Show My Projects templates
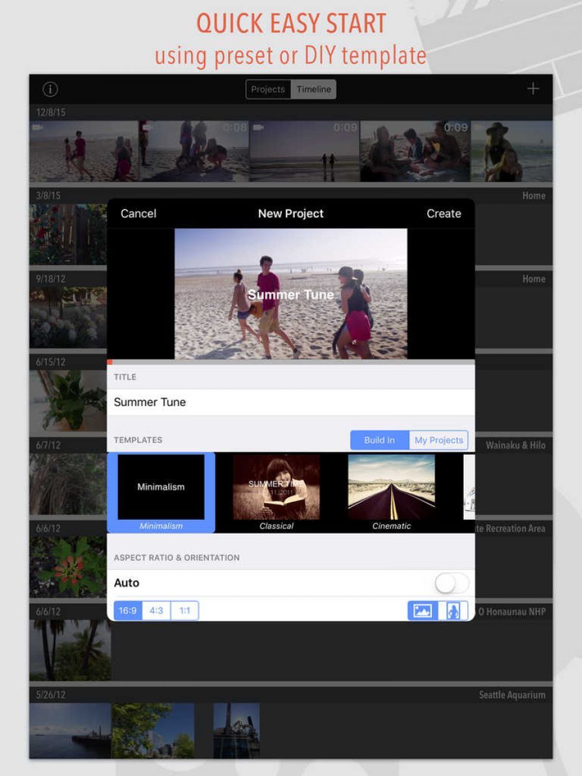 pos(439,440)
